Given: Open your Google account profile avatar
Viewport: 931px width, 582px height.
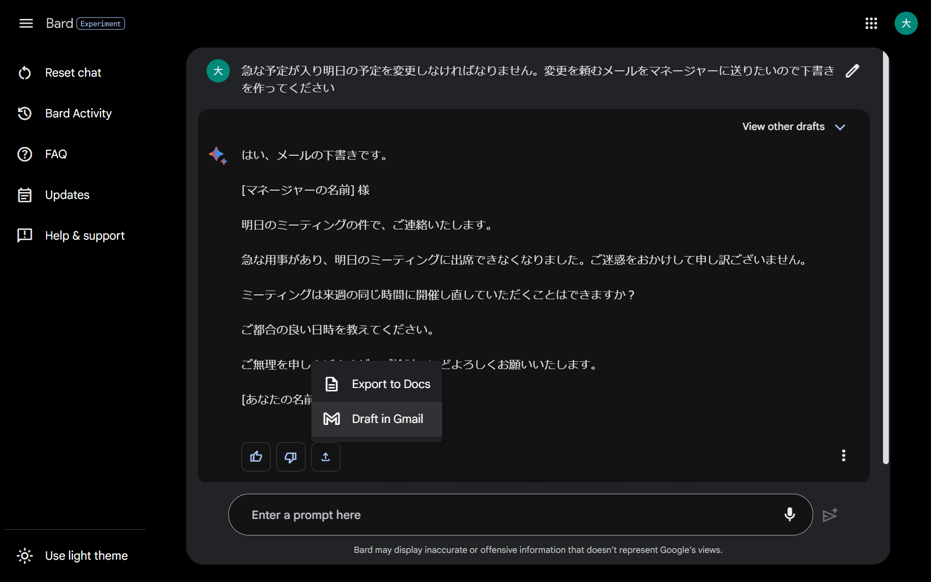Looking at the screenshot, I should pos(906,23).
